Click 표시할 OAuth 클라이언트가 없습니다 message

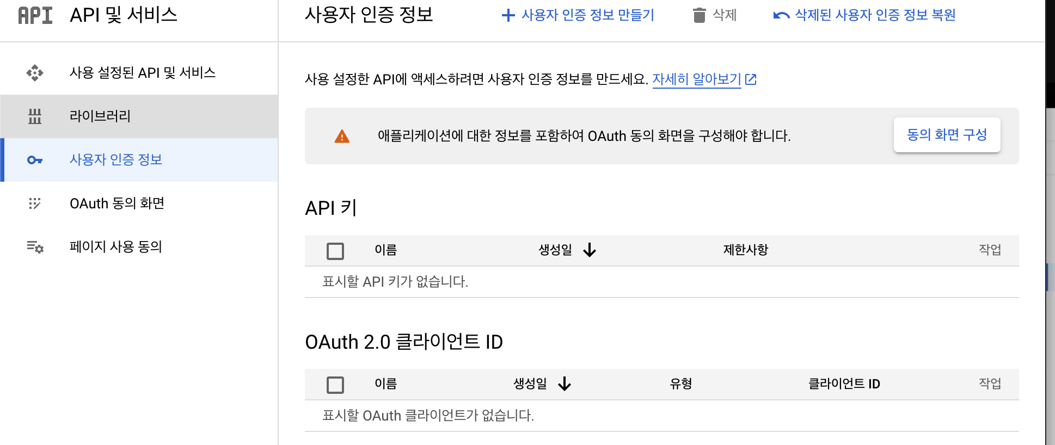click(x=428, y=416)
